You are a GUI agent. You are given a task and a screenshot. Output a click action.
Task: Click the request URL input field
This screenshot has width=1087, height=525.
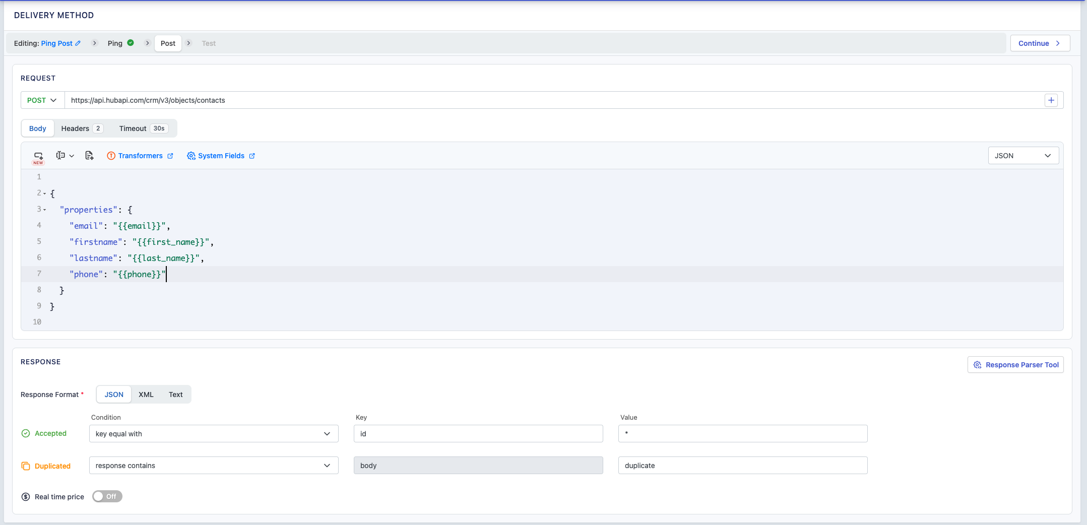click(x=554, y=100)
